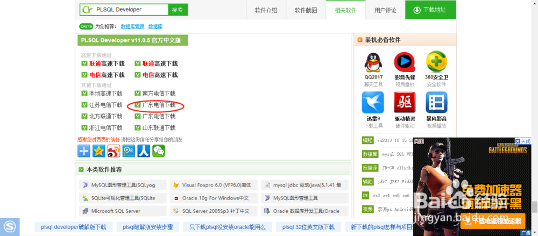The width and height of the screenshot is (538, 236).
Task: Click the orange arrow icon by 装机必备软件
Action: point(360,40)
